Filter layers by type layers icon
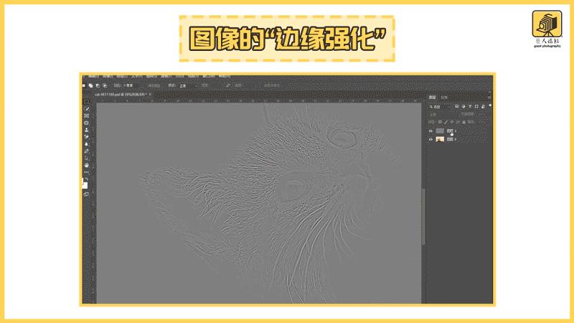 pyautogui.click(x=470, y=106)
